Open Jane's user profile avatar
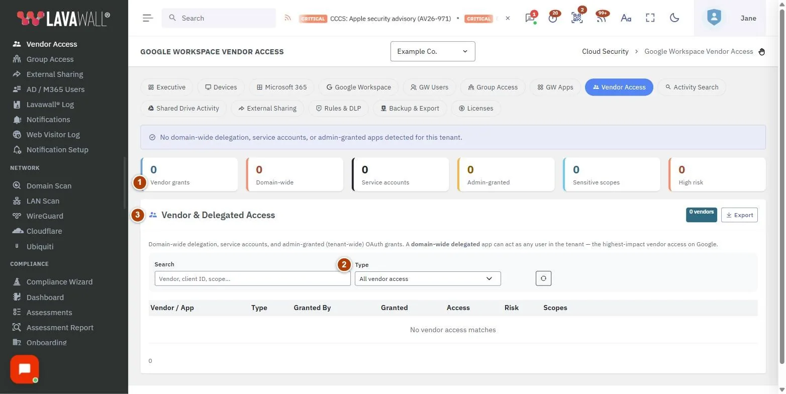Screen dimensions: 786x394 point(714,18)
